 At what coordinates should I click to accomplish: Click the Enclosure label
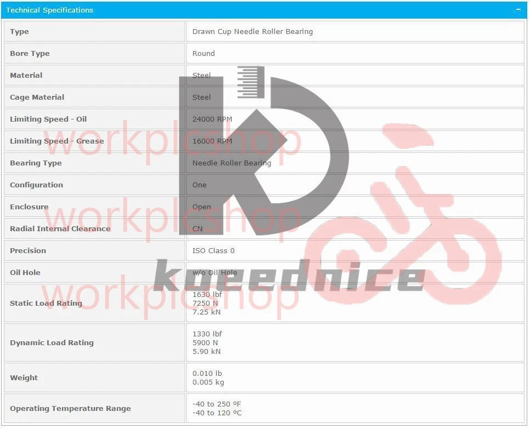tap(29, 207)
